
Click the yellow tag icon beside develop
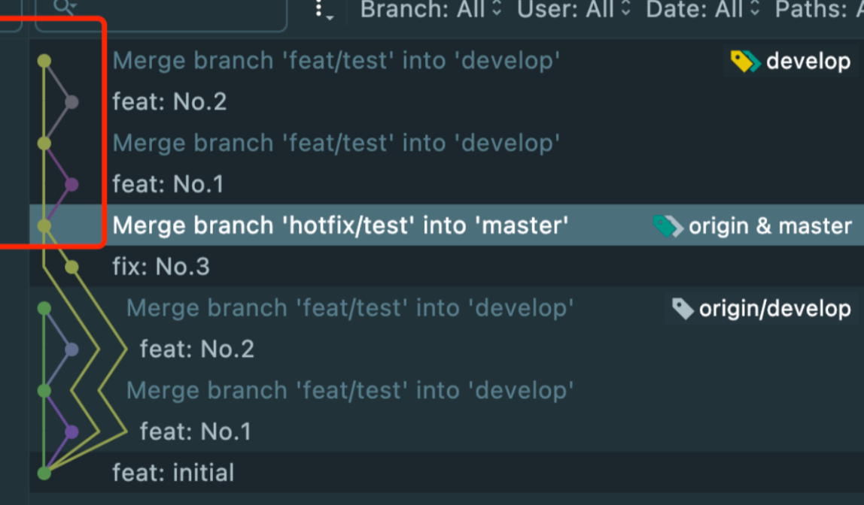[x=745, y=61]
